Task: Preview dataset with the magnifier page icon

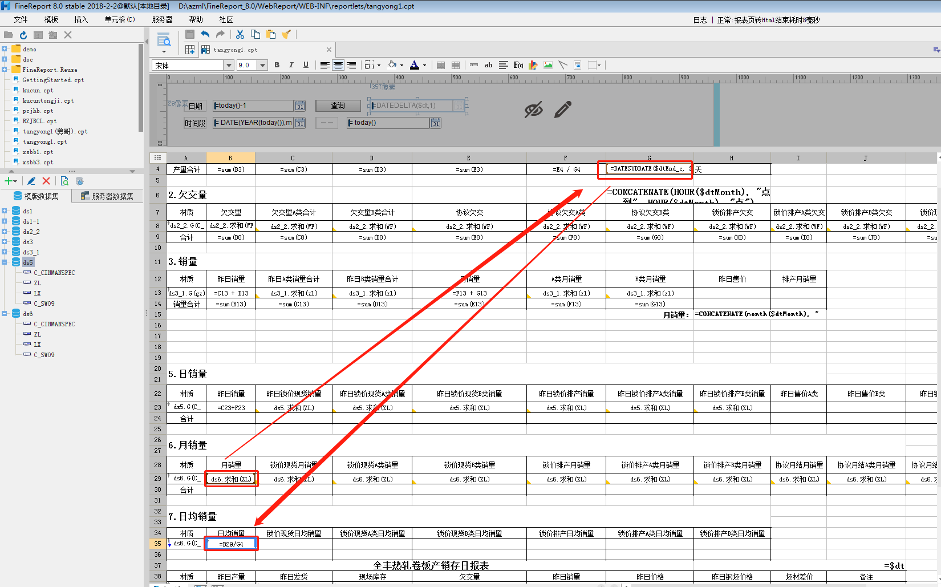Action: [64, 181]
